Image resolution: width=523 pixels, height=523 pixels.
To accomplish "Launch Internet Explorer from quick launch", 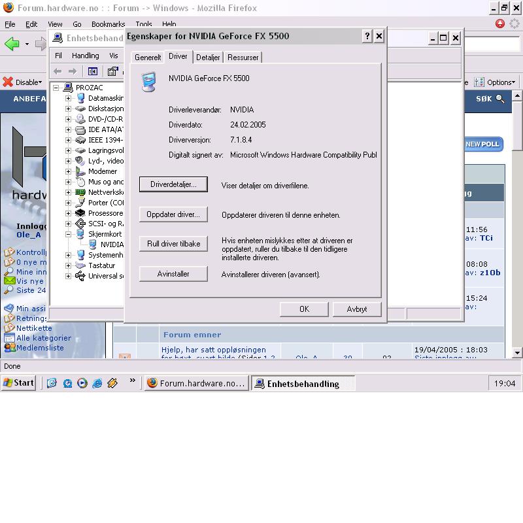I will pos(97,383).
